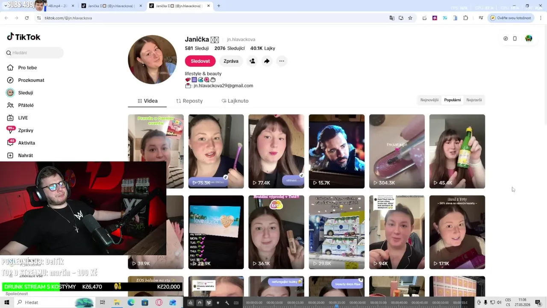
Task: Switch to the Reposty tab
Action: (x=189, y=101)
